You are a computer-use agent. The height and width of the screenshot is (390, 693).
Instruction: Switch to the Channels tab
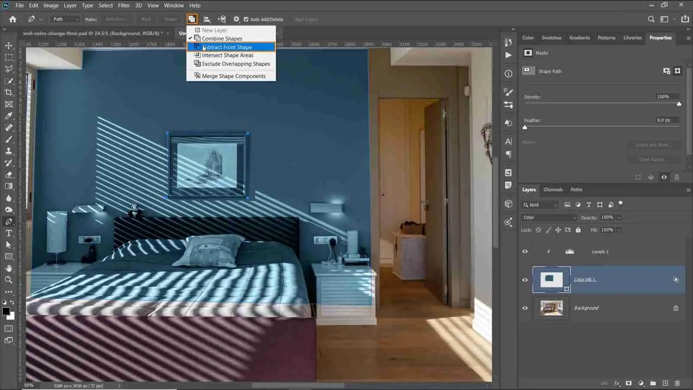click(553, 190)
